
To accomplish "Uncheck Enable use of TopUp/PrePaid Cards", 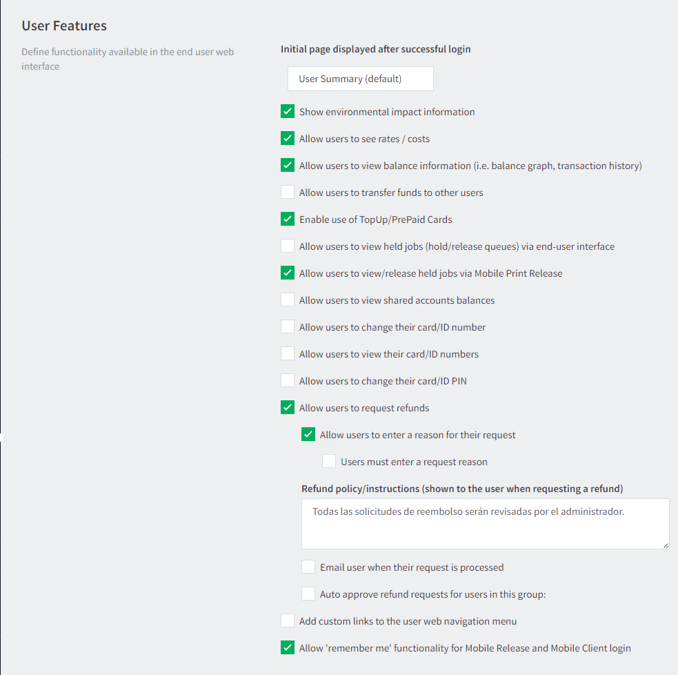I will tap(288, 219).
